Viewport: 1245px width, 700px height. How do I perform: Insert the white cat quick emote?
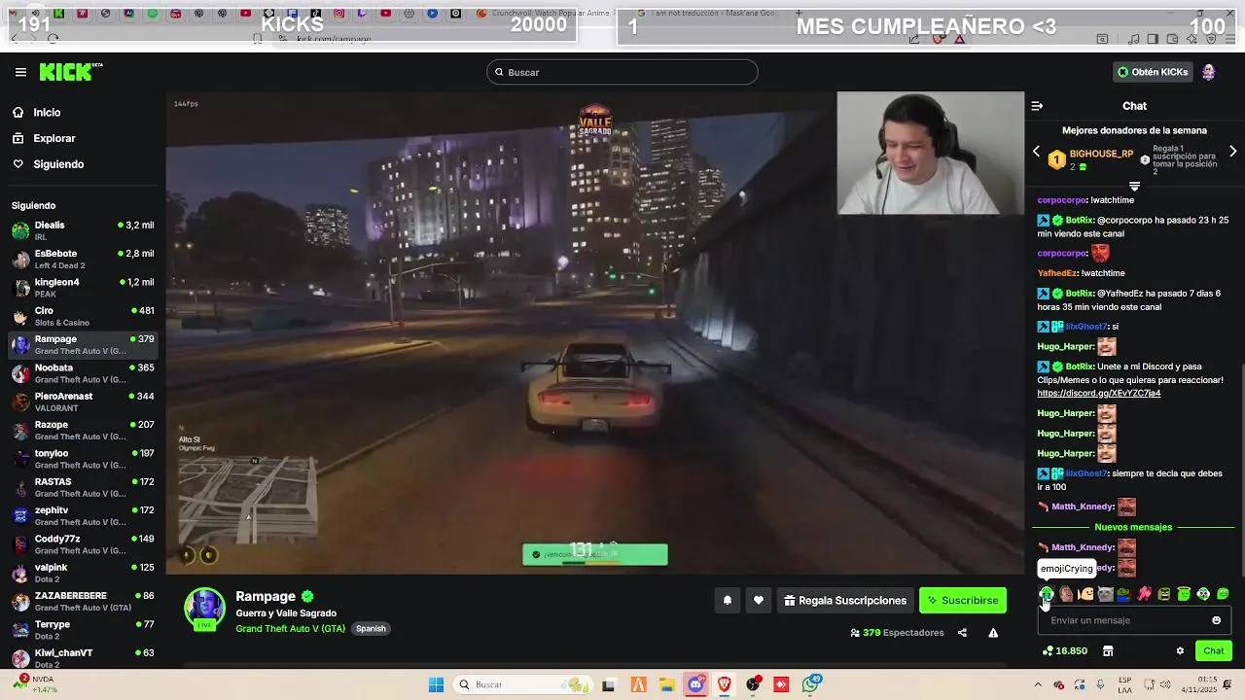tap(1106, 594)
